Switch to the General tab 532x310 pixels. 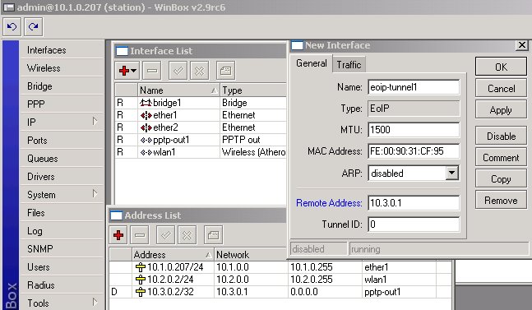[x=312, y=63]
